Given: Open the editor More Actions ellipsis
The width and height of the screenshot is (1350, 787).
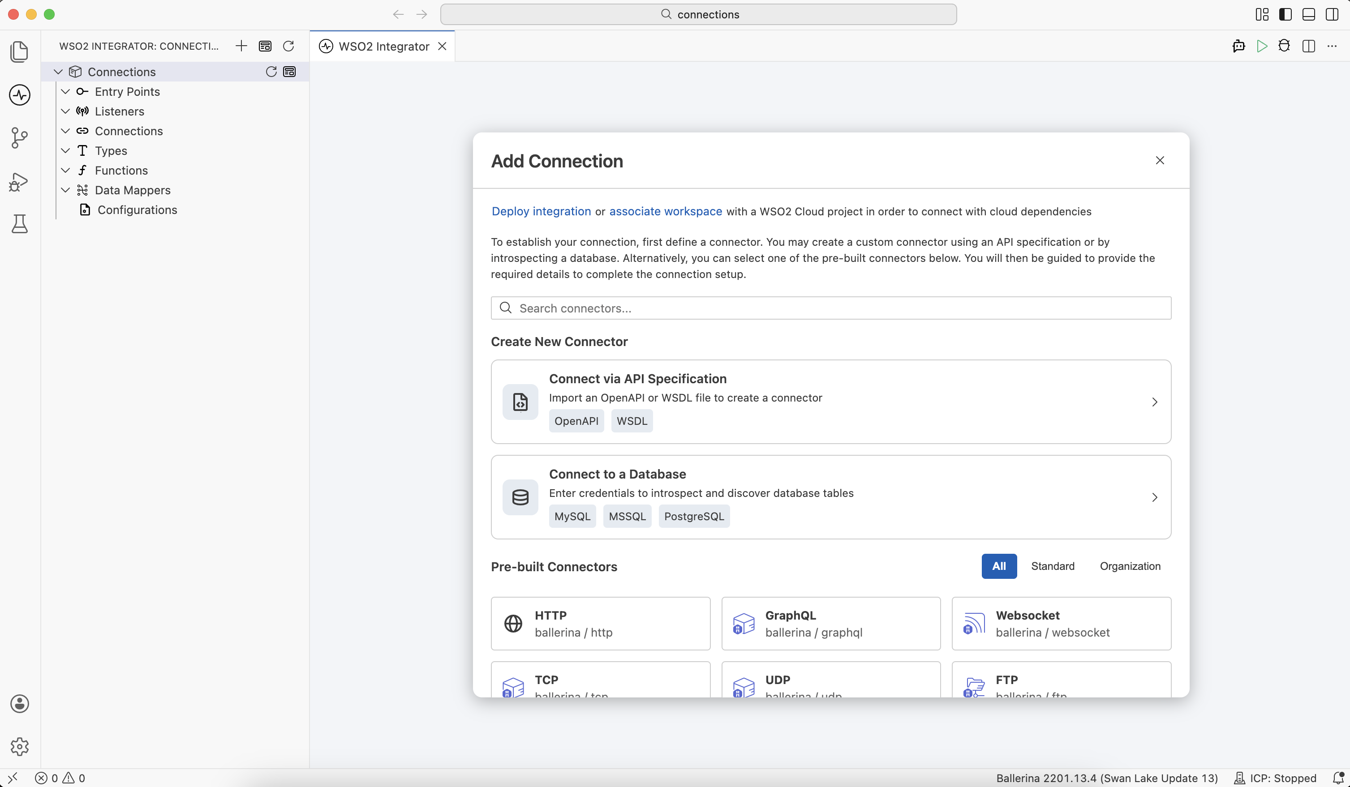Looking at the screenshot, I should coord(1332,46).
